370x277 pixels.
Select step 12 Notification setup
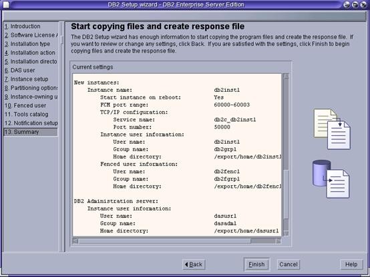click(x=31, y=123)
